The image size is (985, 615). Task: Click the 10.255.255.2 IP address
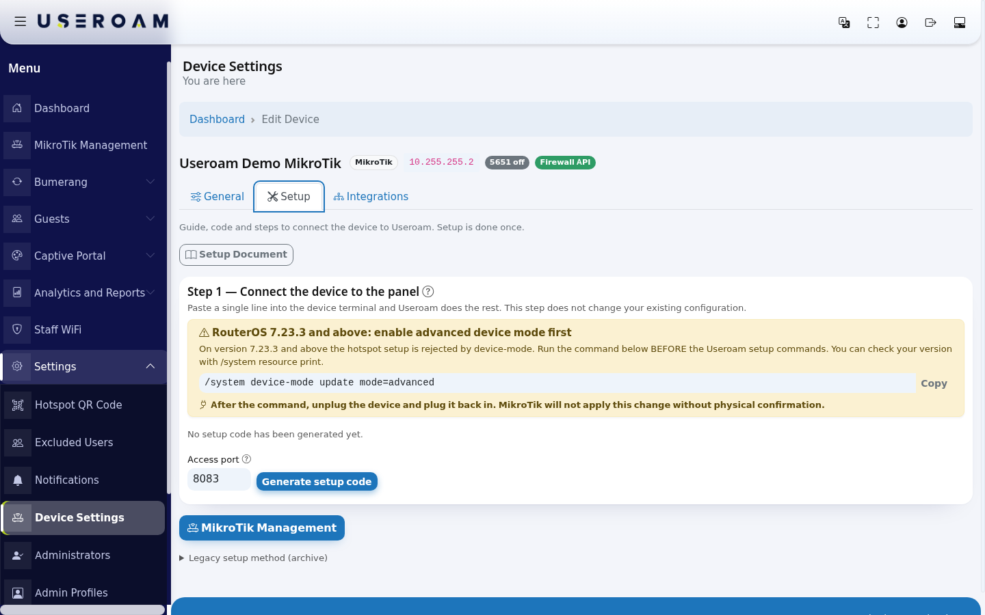[x=441, y=163]
